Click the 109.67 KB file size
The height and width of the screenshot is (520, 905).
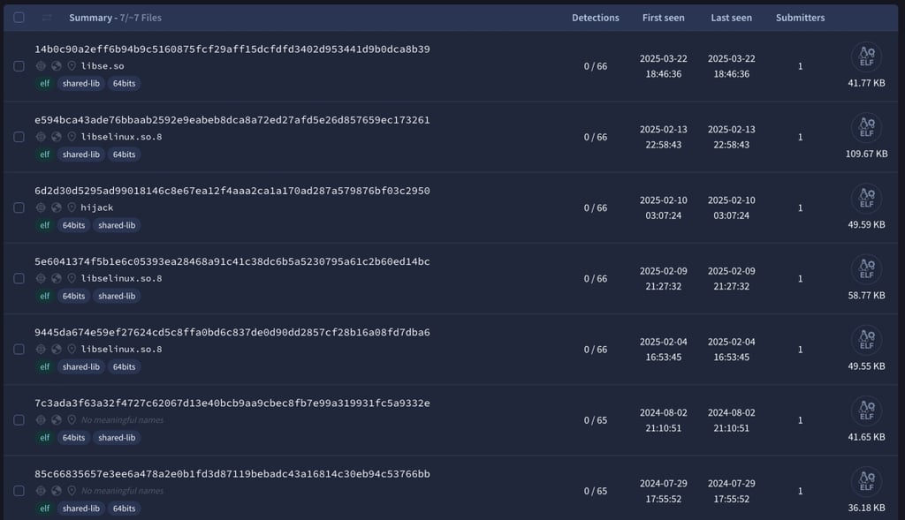[866, 154]
